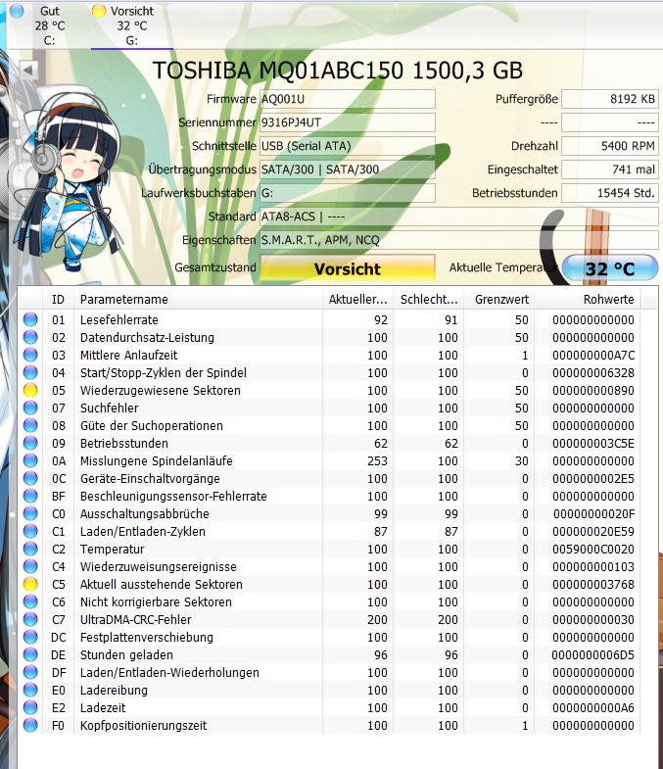Click the Schnittstelle field USB (Serial ATA)
663x769 pixels.
348,146
